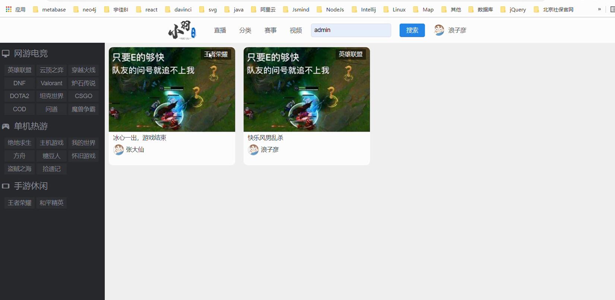Open the 阿里云 bookmark folder
This screenshot has height=300, width=615.
coord(263,9)
